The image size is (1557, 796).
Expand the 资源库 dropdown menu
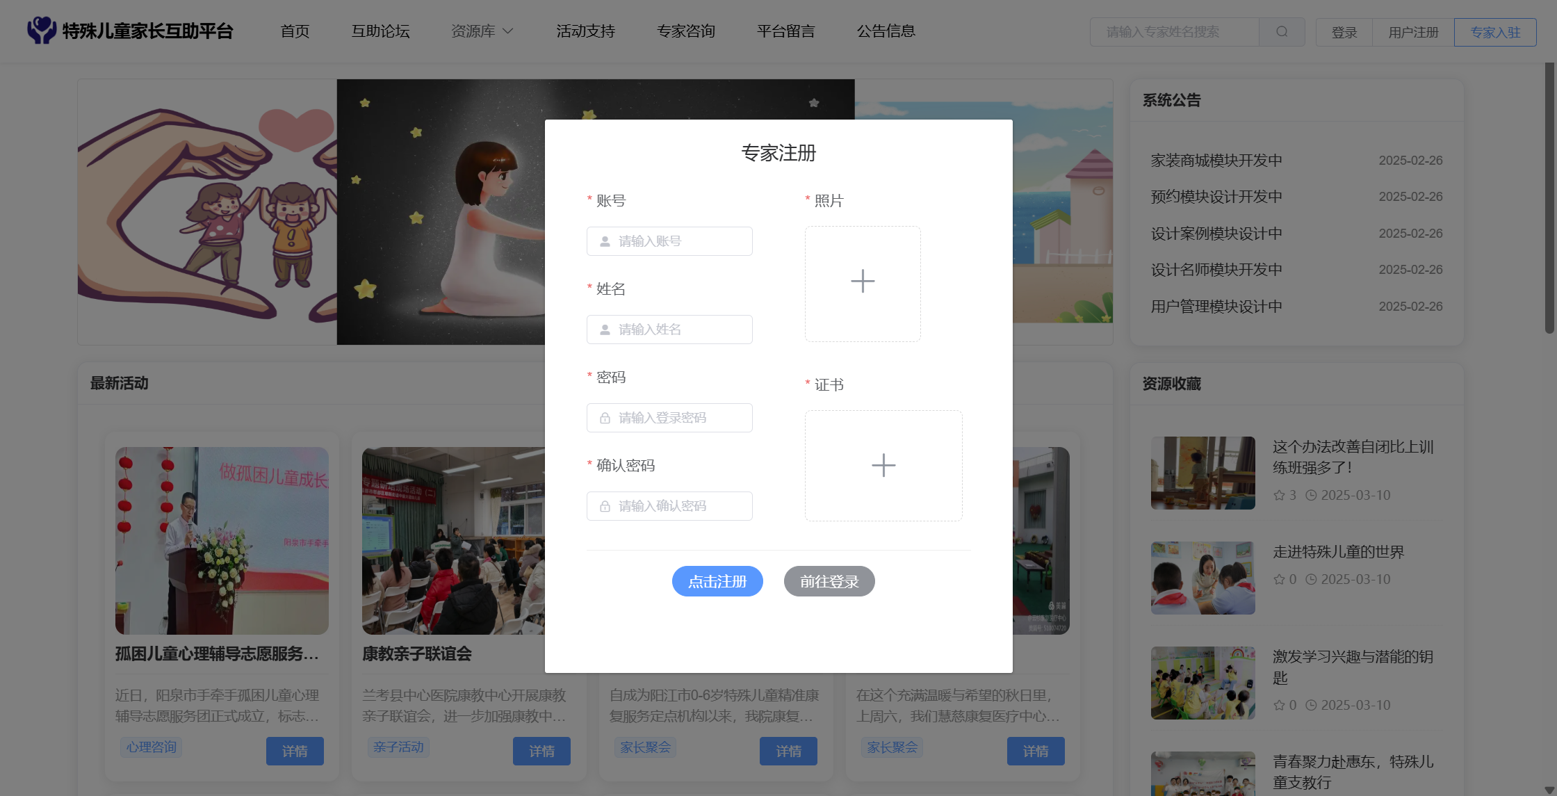pyautogui.click(x=482, y=31)
